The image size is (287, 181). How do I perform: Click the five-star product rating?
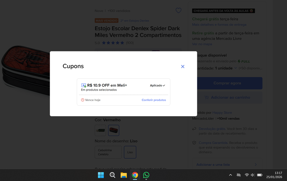113,43
